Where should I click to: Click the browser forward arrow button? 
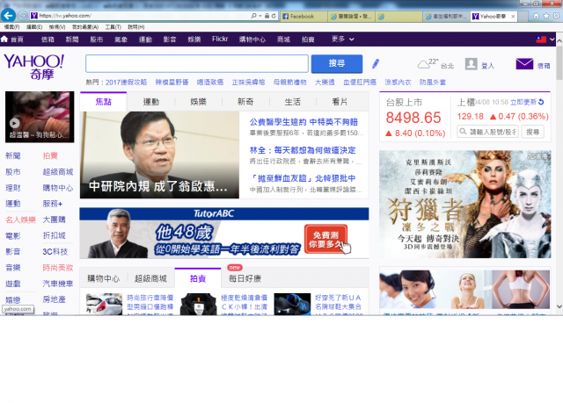point(23,16)
